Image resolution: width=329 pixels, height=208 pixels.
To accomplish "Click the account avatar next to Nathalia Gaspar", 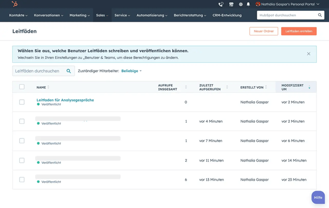I will click(x=258, y=4).
